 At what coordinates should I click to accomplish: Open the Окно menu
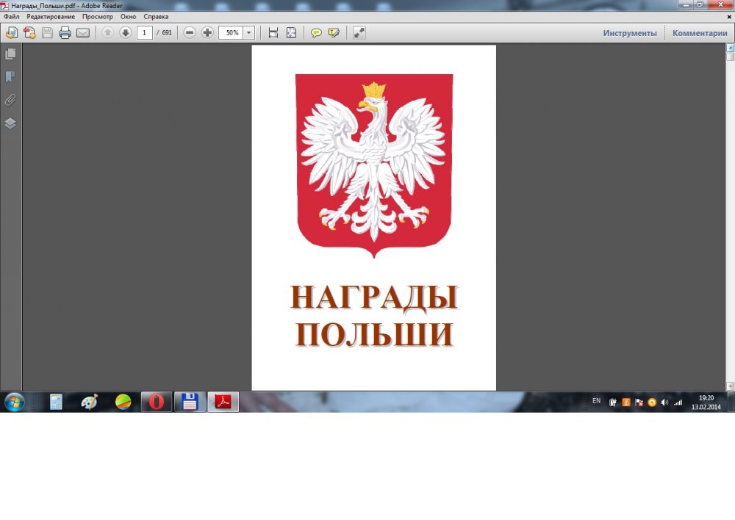128,16
